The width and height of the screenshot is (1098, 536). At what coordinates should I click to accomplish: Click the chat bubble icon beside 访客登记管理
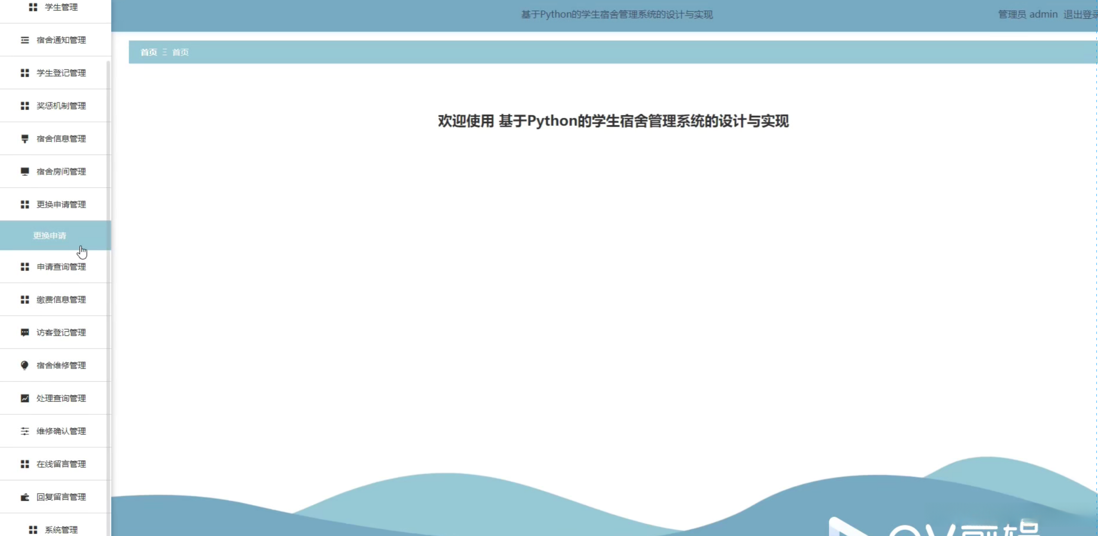click(x=25, y=332)
